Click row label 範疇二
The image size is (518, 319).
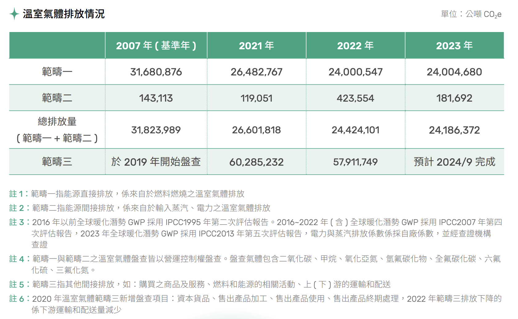[x=57, y=98]
